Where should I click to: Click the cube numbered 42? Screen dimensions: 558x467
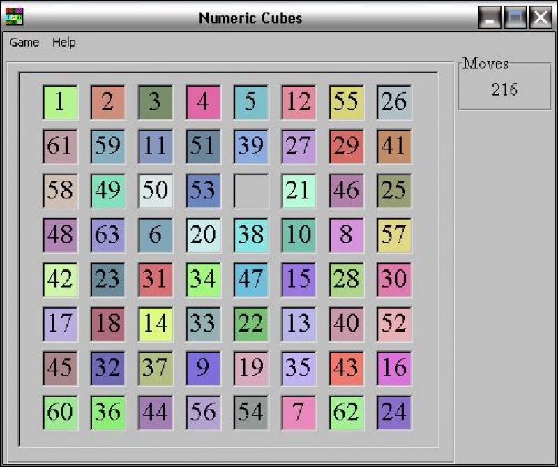pyautogui.click(x=60, y=280)
